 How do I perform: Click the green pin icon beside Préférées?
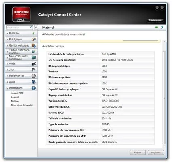[34, 33]
